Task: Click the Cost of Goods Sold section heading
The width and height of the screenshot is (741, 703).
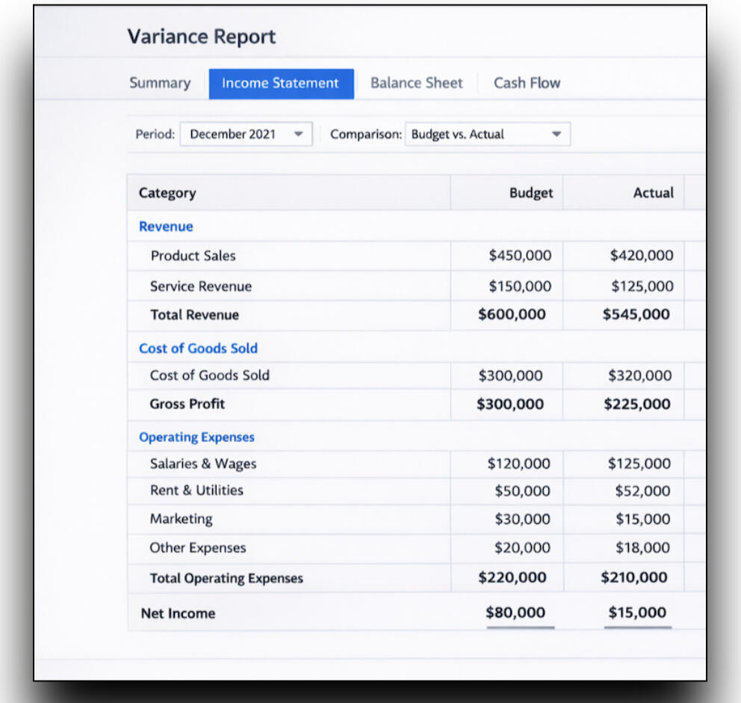Action: tap(198, 349)
